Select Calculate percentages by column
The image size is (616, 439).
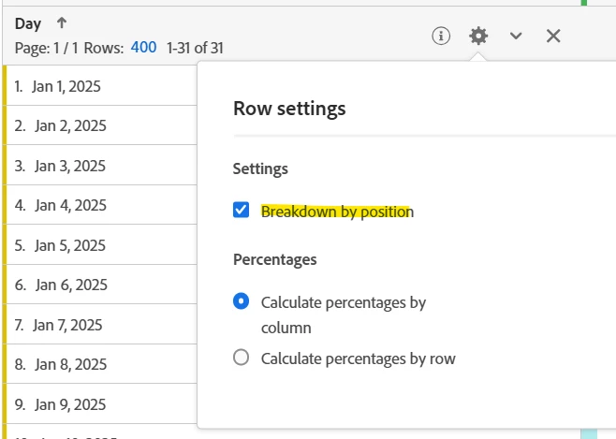coord(242,301)
